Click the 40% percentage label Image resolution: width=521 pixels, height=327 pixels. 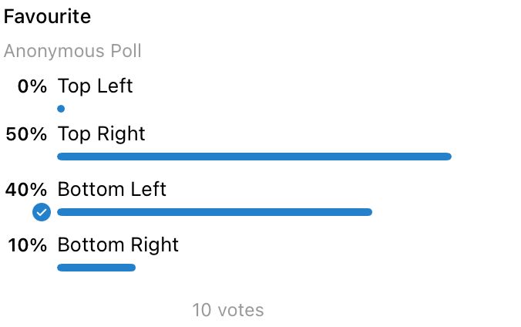(x=26, y=190)
